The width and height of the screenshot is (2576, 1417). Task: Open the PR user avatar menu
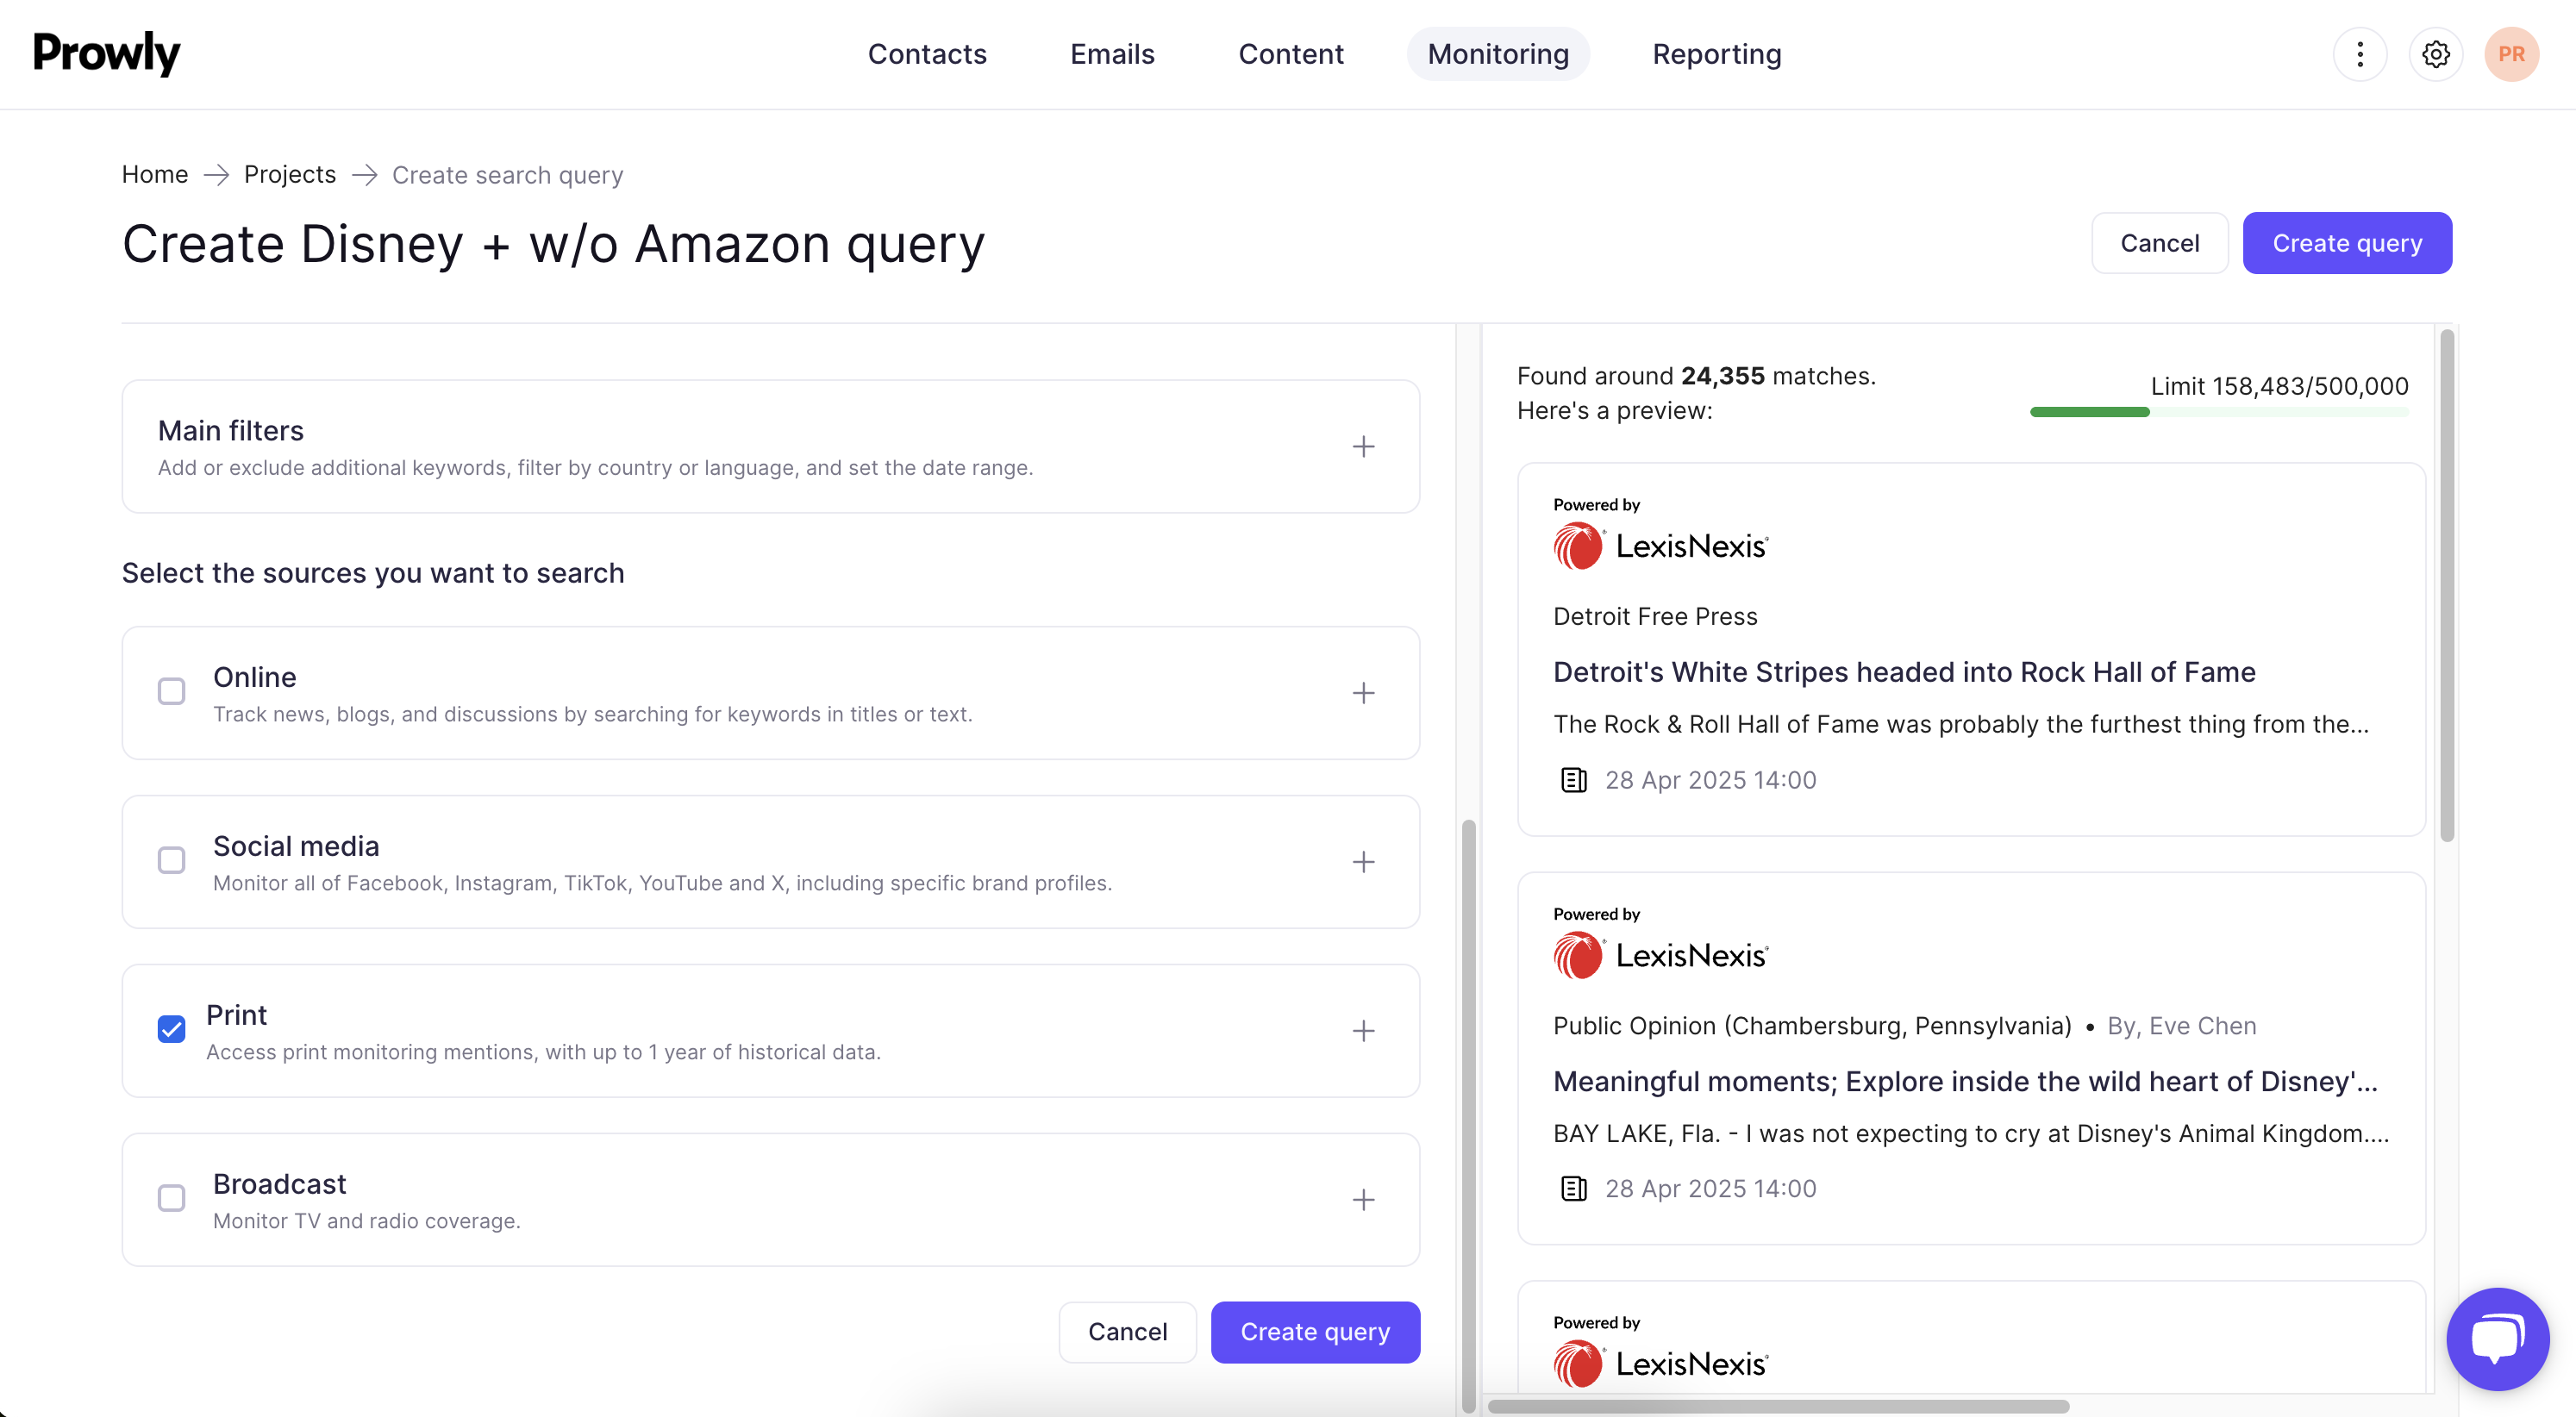pyautogui.click(x=2510, y=54)
